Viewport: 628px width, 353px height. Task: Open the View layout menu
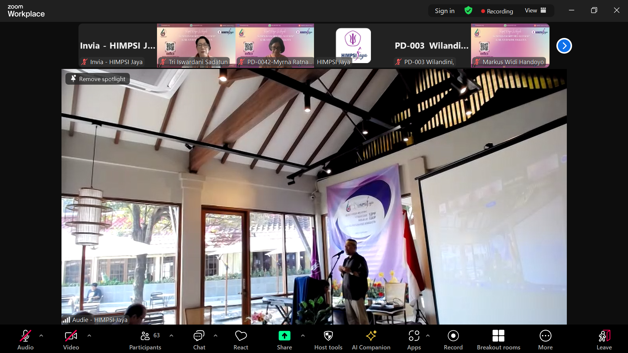point(535,10)
